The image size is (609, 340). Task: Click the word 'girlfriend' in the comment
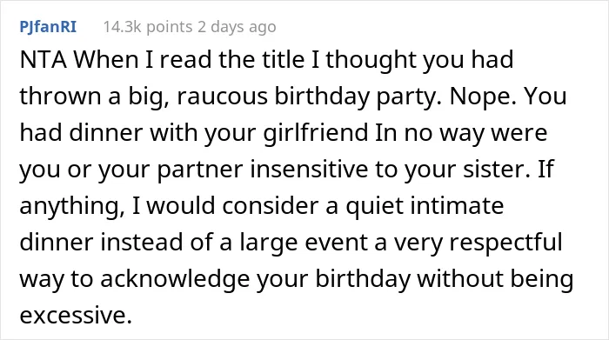coord(315,132)
